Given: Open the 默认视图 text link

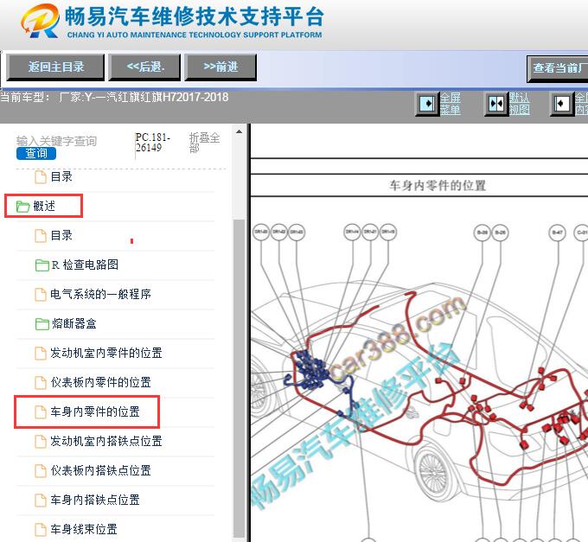Looking at the screenshot, I should 520,104.
